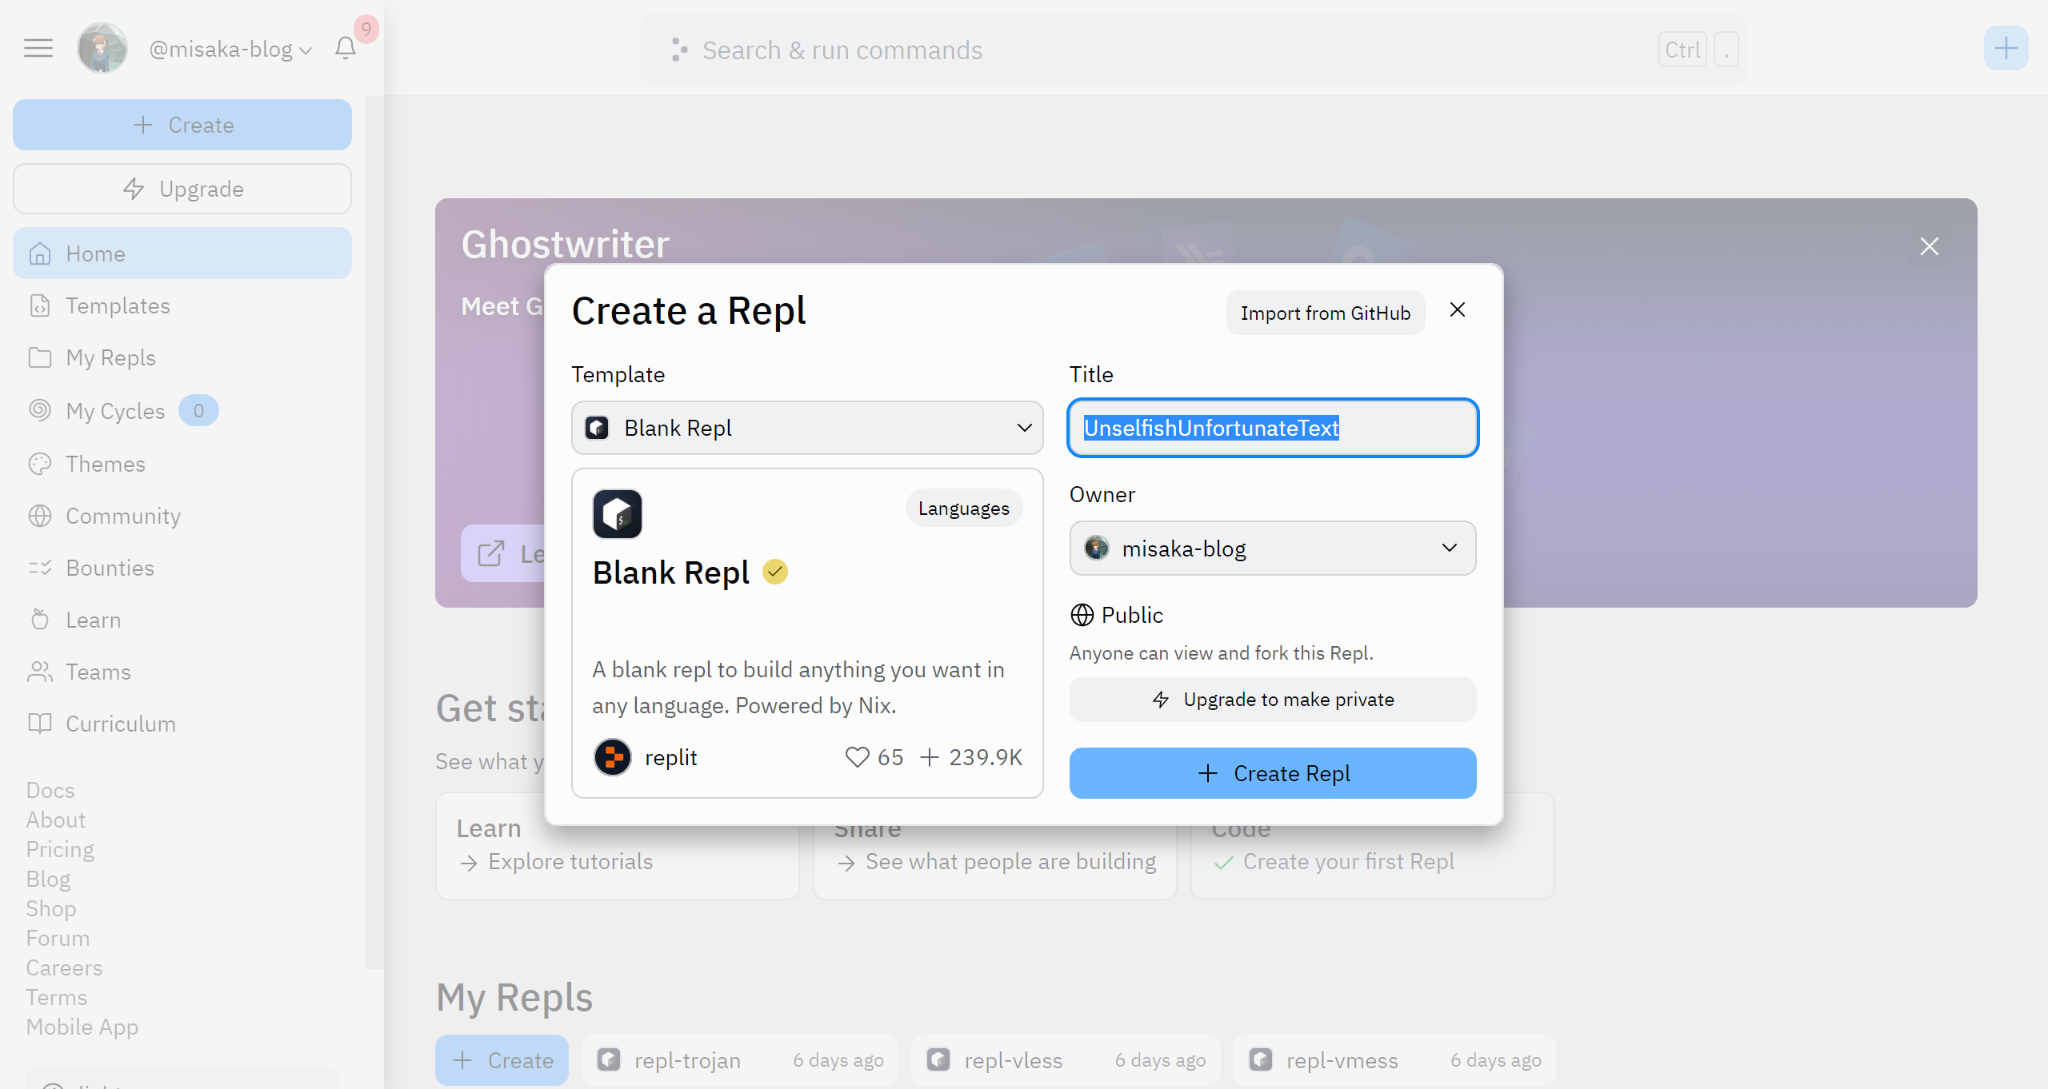This screenshot has width=2048, height=1089.
Task: Close the Create a Repl dialog
Action: [x=1457, y=310]
